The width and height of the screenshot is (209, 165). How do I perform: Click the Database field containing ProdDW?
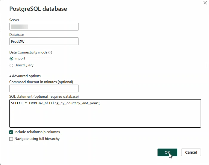point(44,41)
